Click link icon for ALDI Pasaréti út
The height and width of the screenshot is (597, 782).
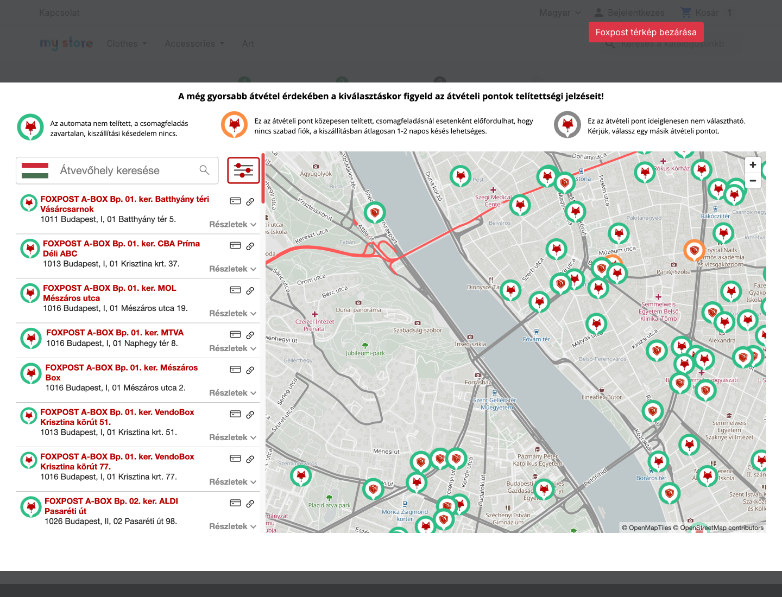[250, 504]
